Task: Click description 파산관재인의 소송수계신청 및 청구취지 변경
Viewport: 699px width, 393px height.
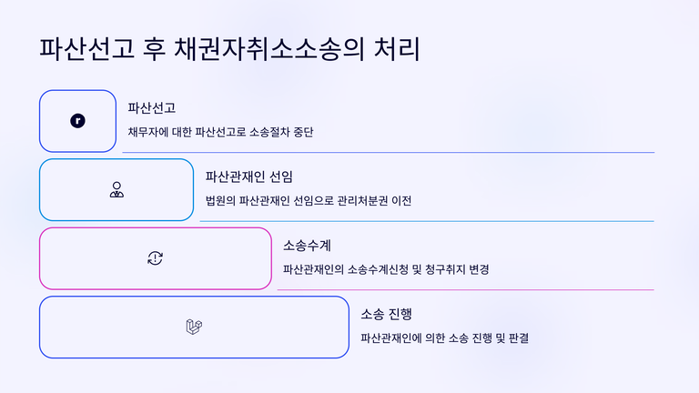Action: click(x=386, y=269)
